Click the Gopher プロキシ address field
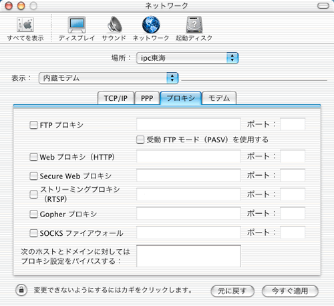The image size is (334, 306). [188, 213]
